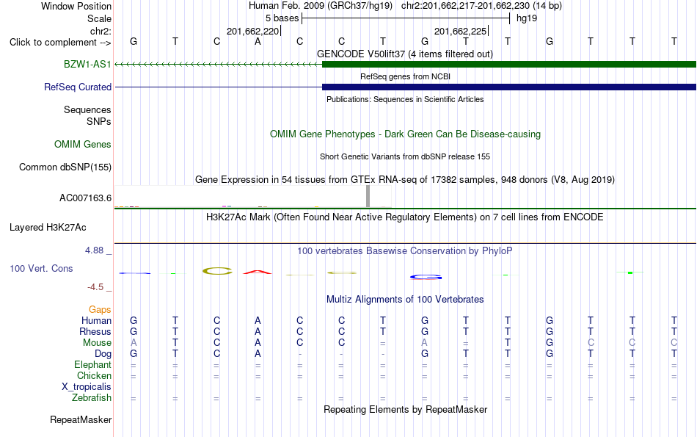The width and height of the screenshot is (697, 437).
Task: Click position marker 201,662,225
Action: pyautogui.click(x=460, y=31)
